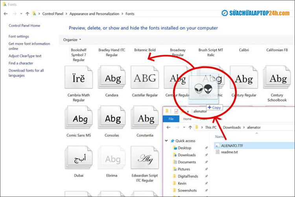Collapse the Quick access tree node
The width and height of the screenshot is (295, 197).
click(166, 141)
